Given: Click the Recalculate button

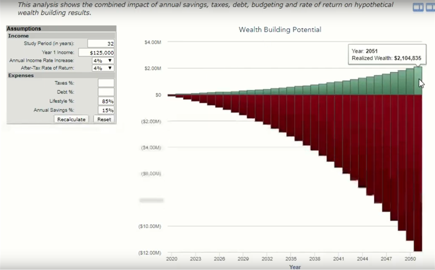Looking at the screenshot, I should point(71,119).
